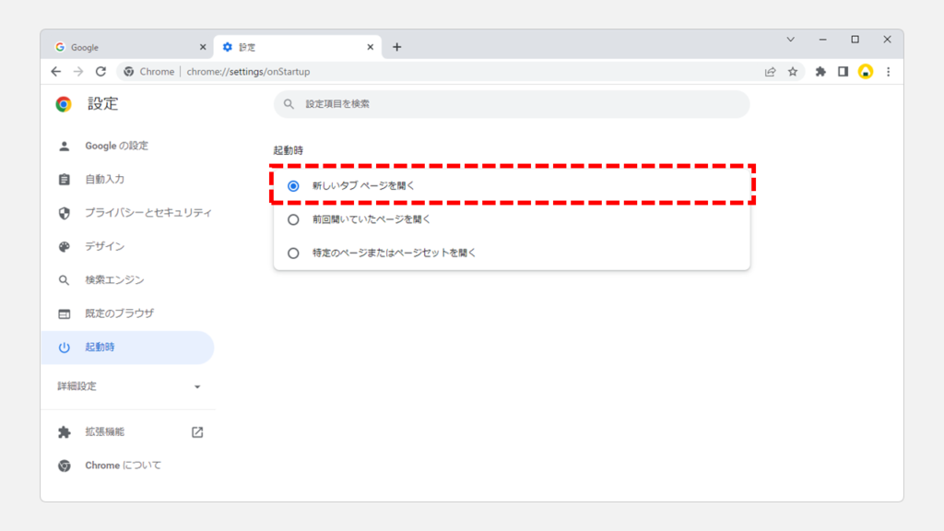Open the side panel icon
The image size is (944, 531).
[x=843, y=71]
